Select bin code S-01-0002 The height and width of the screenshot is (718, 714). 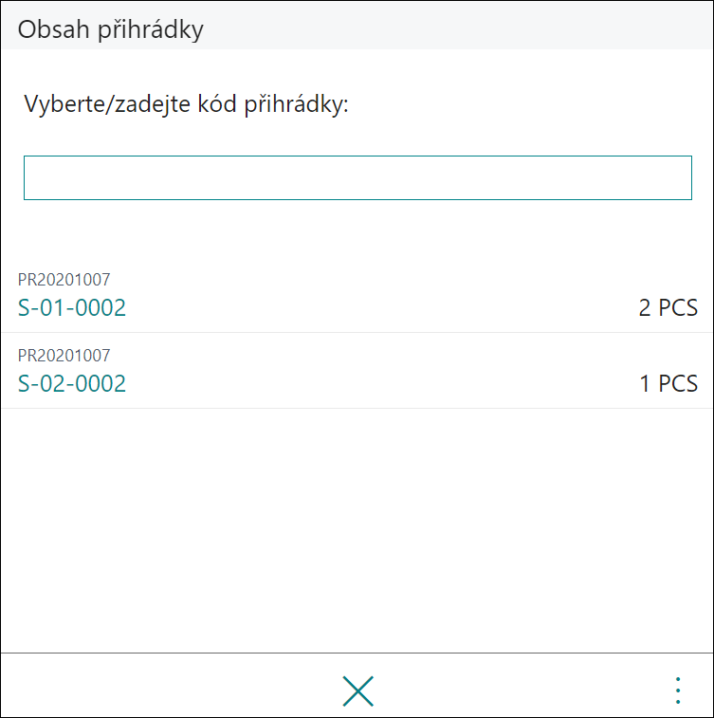click(72, 307)
